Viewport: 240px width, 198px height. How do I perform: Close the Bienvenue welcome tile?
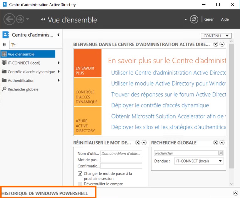click(215, 44)
